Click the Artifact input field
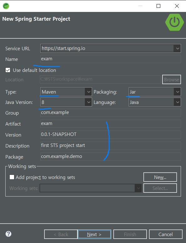Viewport: 186px width, 243px height. [111, 124]
